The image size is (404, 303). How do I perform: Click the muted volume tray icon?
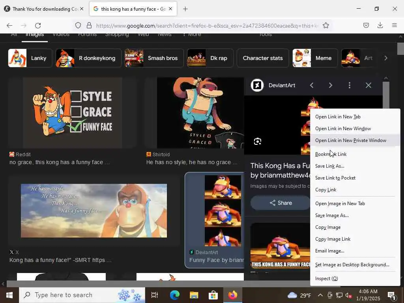348,295
